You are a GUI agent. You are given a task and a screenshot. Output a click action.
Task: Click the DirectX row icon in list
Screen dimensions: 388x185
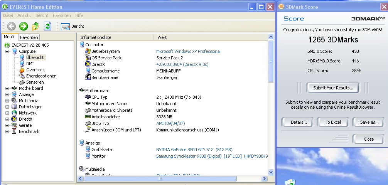click(x=88, y=64)
